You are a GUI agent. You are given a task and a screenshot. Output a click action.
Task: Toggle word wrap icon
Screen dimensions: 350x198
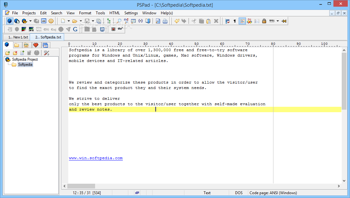coord(227,21)
